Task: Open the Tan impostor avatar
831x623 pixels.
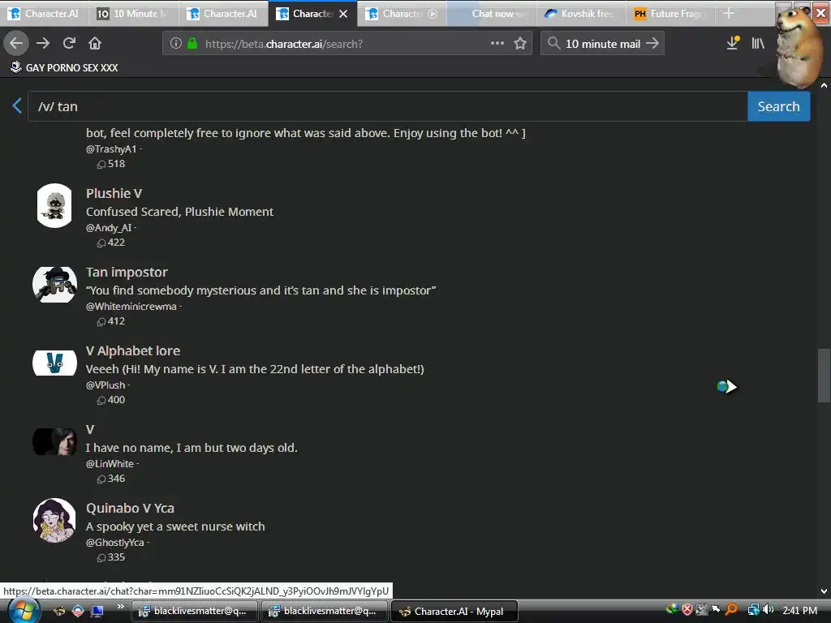Action: [x=54, y=285]
